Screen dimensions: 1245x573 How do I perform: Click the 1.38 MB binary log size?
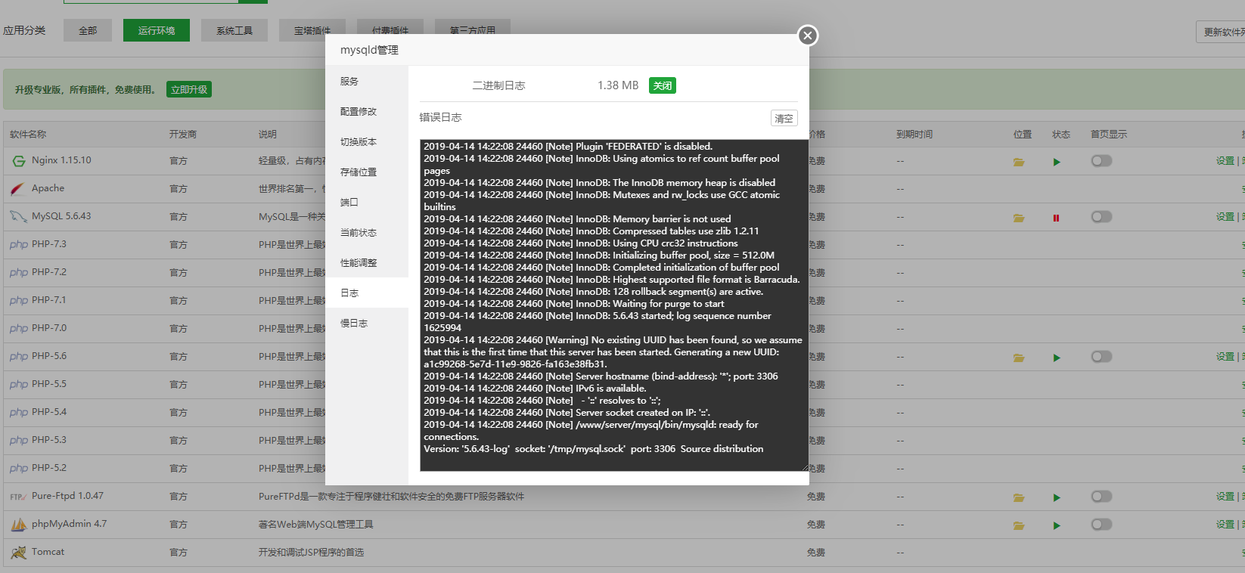click(x=618, y=85)
